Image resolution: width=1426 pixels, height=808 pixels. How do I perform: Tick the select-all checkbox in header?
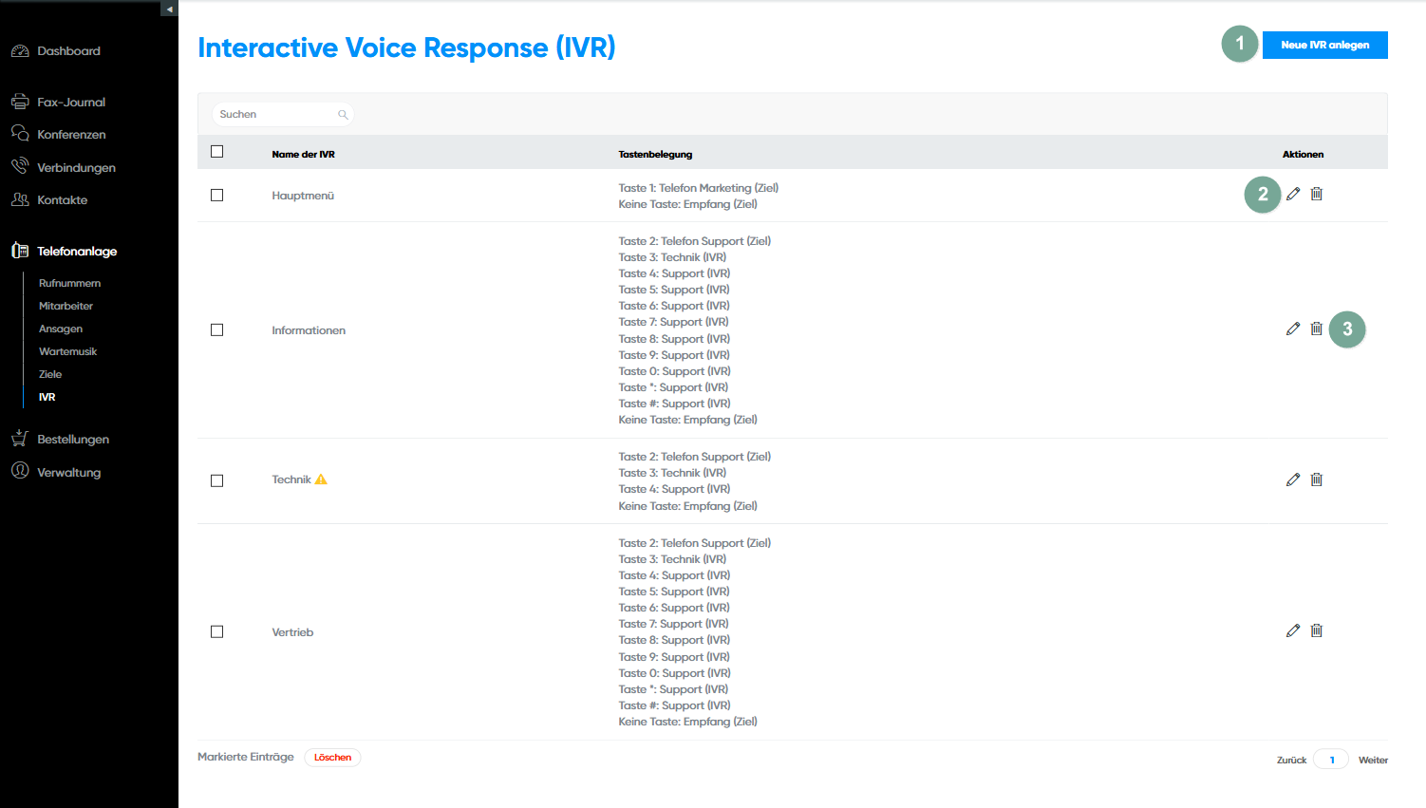217,152
